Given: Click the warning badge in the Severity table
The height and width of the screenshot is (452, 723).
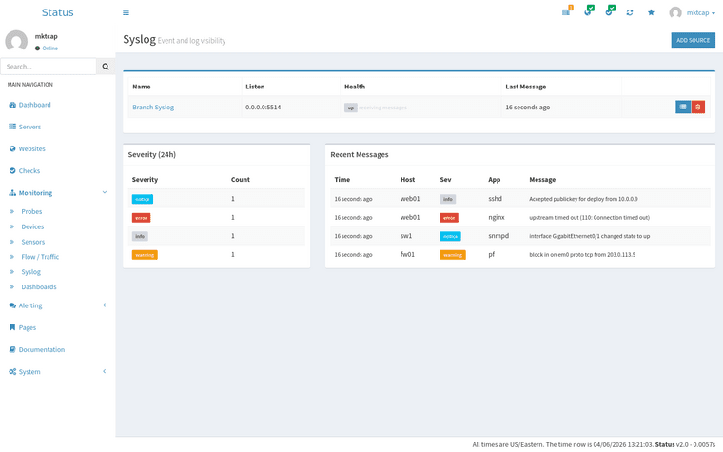Looking at the screenshot, I should coord(145,255).
